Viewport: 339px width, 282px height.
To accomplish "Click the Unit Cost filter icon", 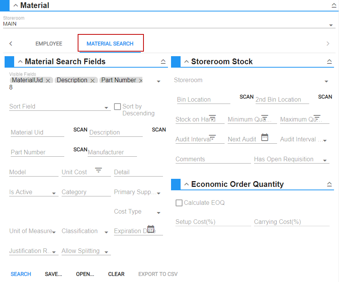I will tap(98, 170).
